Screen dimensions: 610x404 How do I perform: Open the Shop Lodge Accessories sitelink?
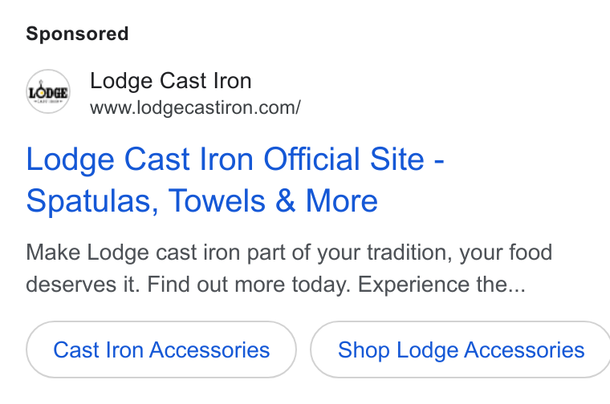pyautogui.click(x=461, y=349)
